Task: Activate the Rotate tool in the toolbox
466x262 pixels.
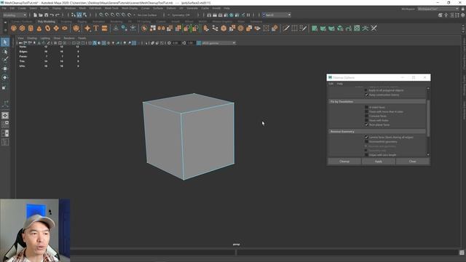Action: click(x=5, y=78)
